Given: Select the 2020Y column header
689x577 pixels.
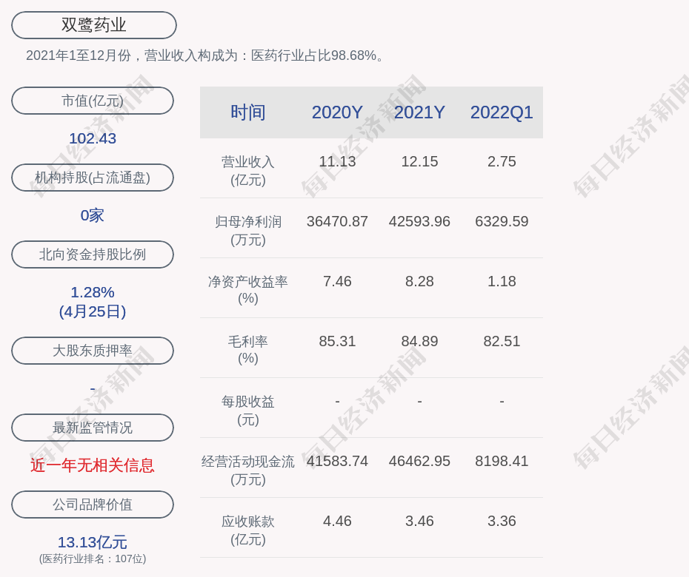Looking at the screenshot, I should tap(337, 112).
